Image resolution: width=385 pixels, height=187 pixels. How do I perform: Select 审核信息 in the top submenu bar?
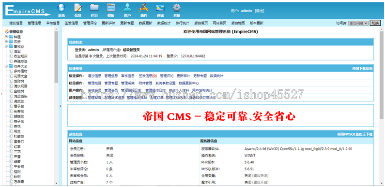pos(53,23)
